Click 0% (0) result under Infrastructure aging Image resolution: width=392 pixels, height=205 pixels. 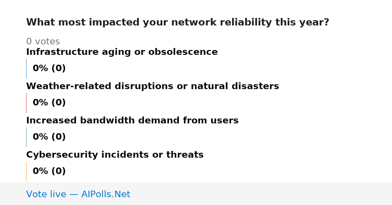click(x=49, y=69)
